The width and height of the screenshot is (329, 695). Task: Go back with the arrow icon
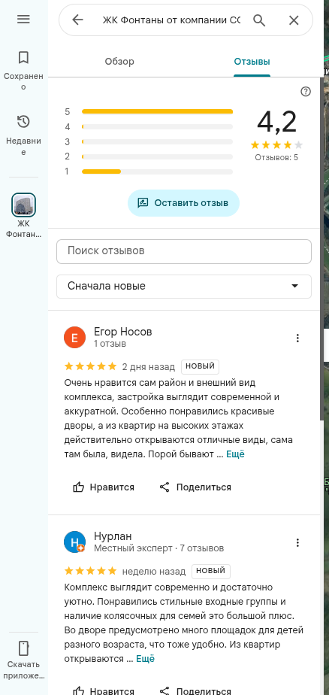[x=77, y=20]
